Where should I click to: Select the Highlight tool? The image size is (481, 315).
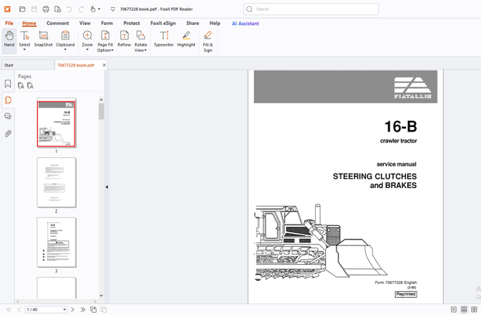[x=186, y=39]
